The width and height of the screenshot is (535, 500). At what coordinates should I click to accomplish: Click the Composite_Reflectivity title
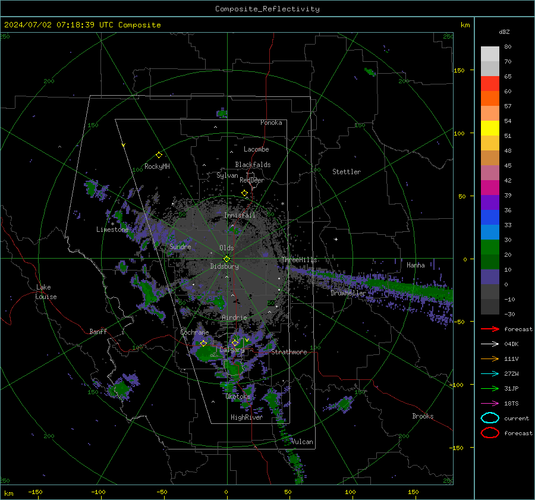267,9
